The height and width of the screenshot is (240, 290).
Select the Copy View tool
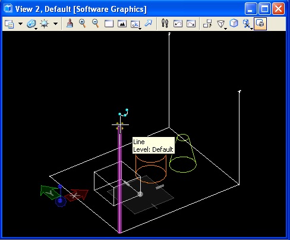(x=207, y=24)
